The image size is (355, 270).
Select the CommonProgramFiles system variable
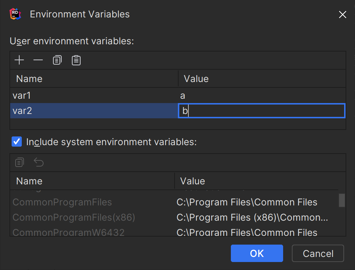pyautogui.click(x=62, y=202)
